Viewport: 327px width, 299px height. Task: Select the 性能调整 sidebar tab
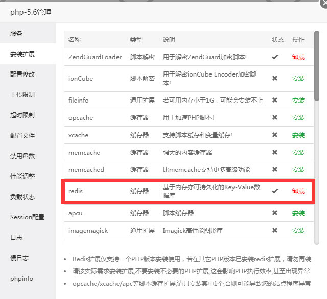[22, 177]
